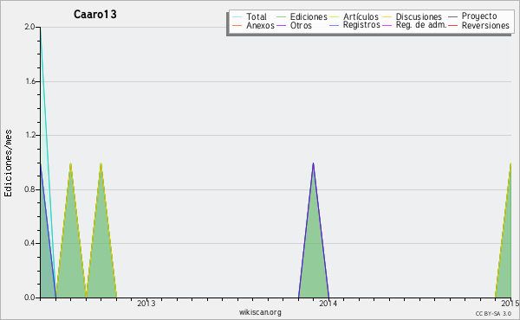Screen dimensions: 520x320
Task: Click the purple Otros line swatch
Action: click(281, 25)
